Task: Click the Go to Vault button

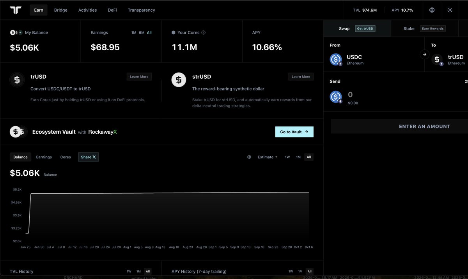Action: click(x=294, y=132)
